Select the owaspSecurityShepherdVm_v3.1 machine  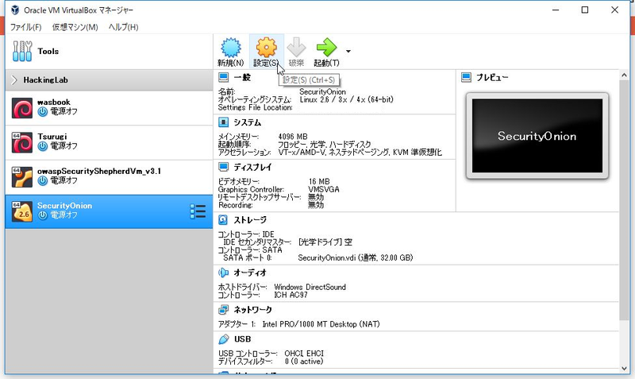coord(109,176)
